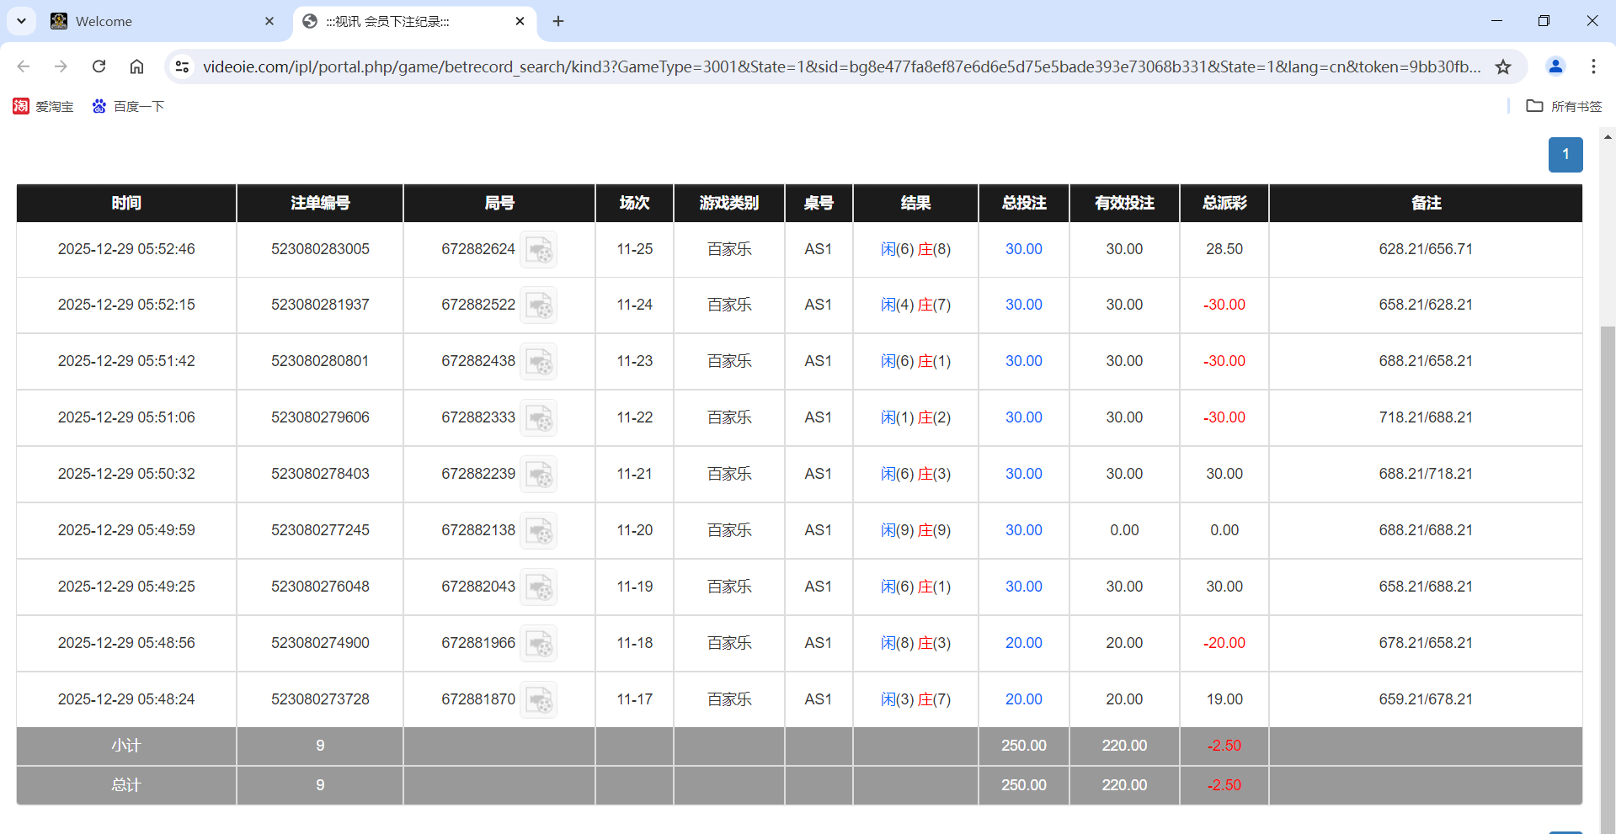This screenshot has height=834, width=1616.
Task: Click the replay icon for round 11-19
Action: 539,587
